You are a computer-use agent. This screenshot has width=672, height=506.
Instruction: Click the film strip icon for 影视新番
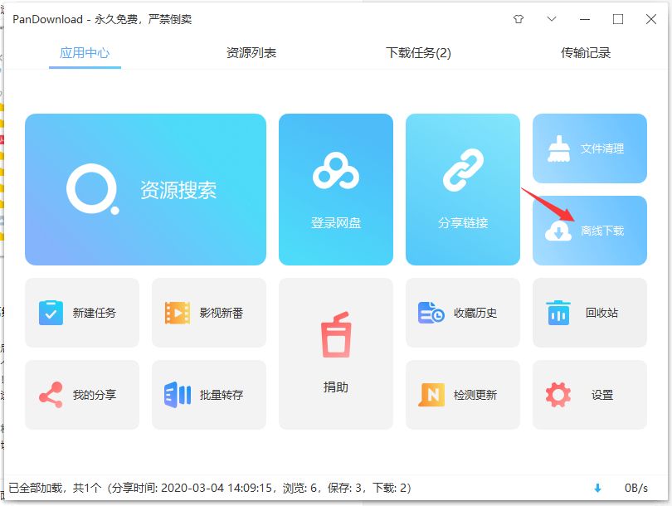point(178,313)
